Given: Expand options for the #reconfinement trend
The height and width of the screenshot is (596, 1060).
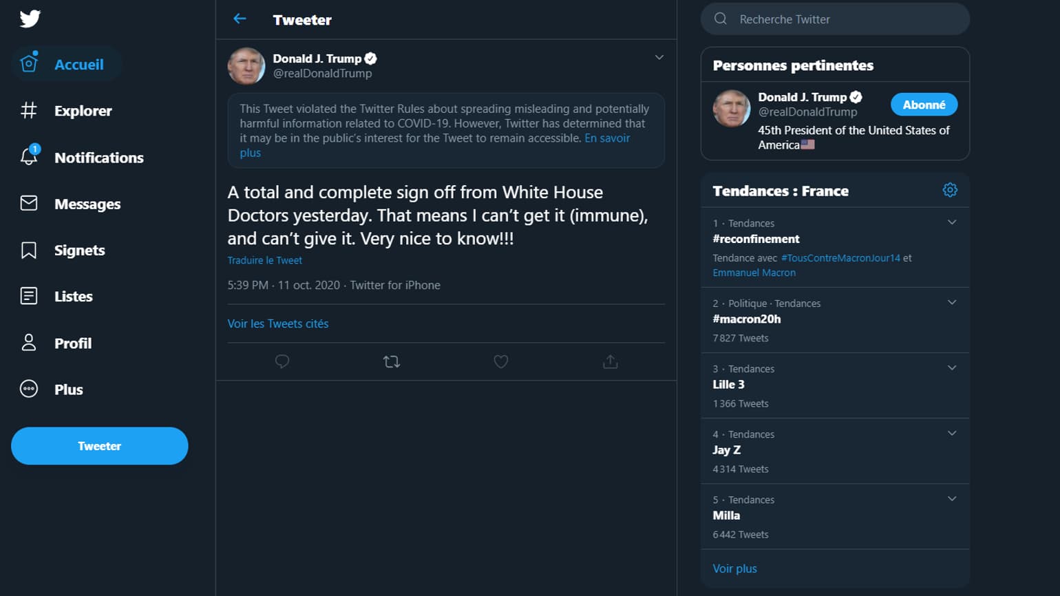Looking at the screenshot, I should 952,222.
